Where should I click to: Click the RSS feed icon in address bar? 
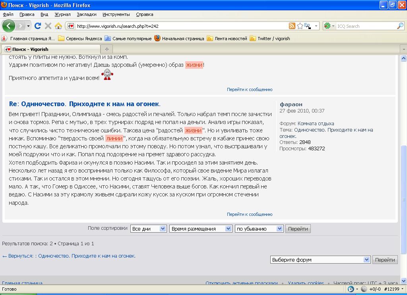click(292, 26)
